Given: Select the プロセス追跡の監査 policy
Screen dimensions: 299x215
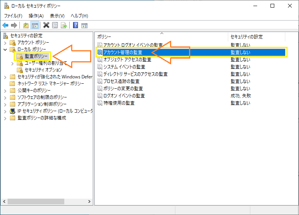Looking at the screenshot, I should tap(121, 81).
